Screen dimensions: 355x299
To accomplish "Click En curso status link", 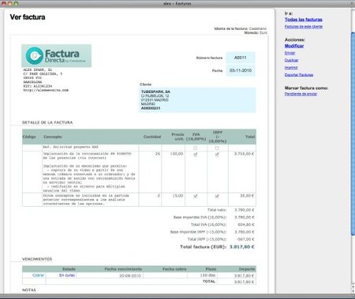I will (67, 275).
